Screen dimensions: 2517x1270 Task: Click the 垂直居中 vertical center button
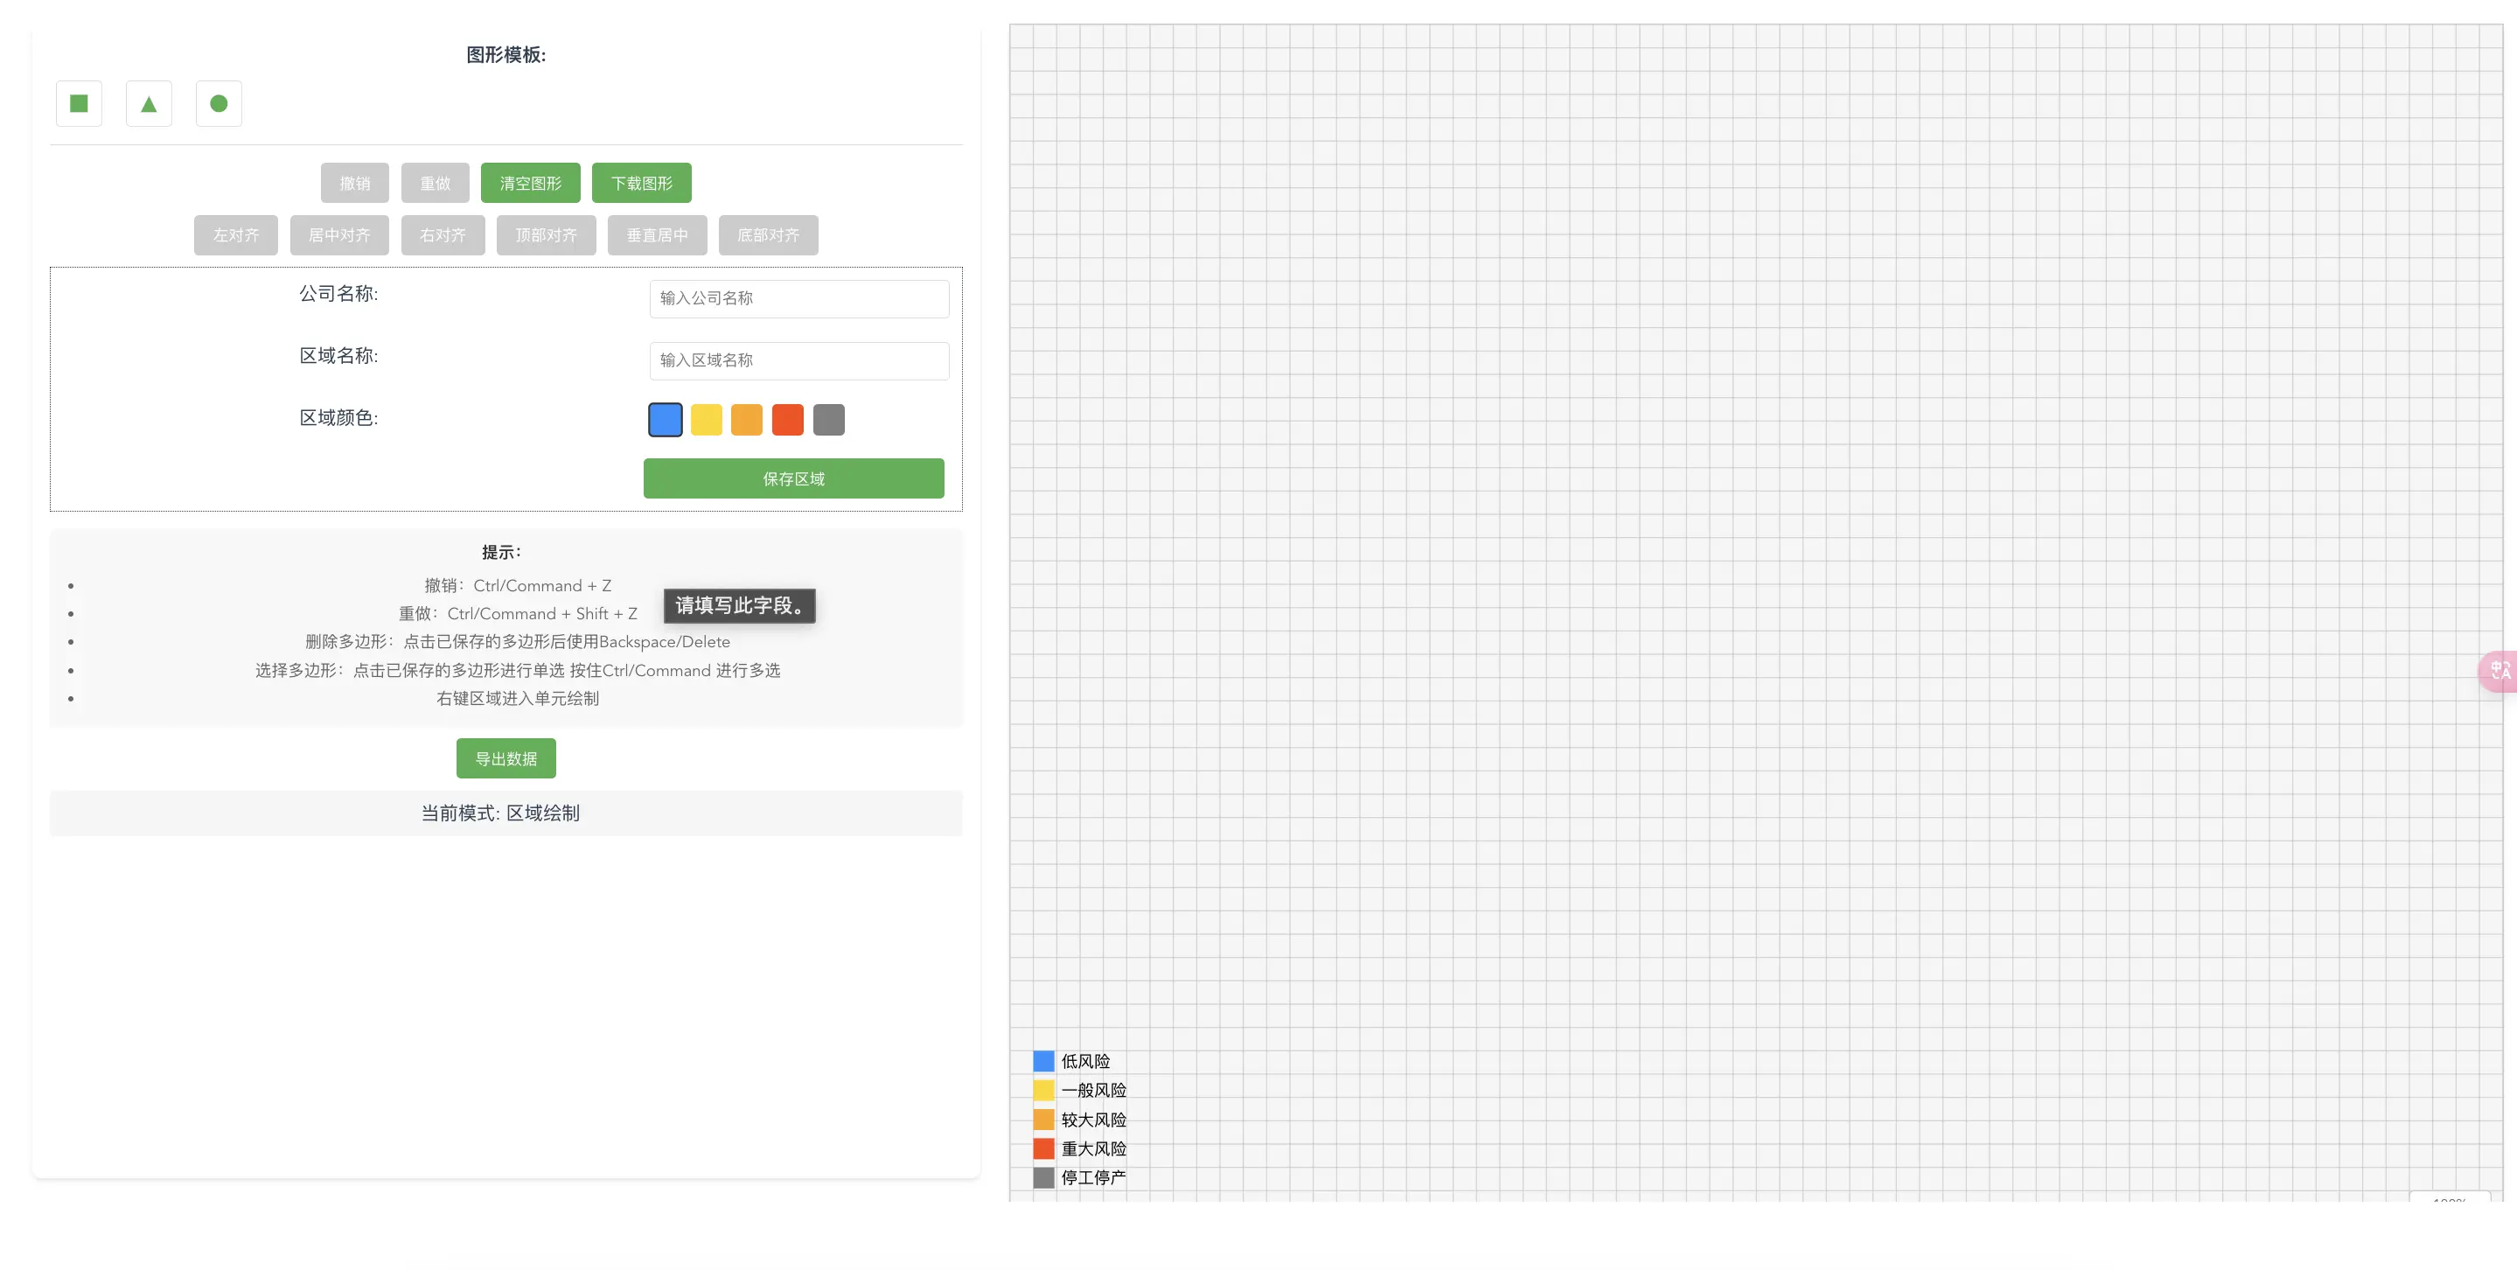pos(657,235)
